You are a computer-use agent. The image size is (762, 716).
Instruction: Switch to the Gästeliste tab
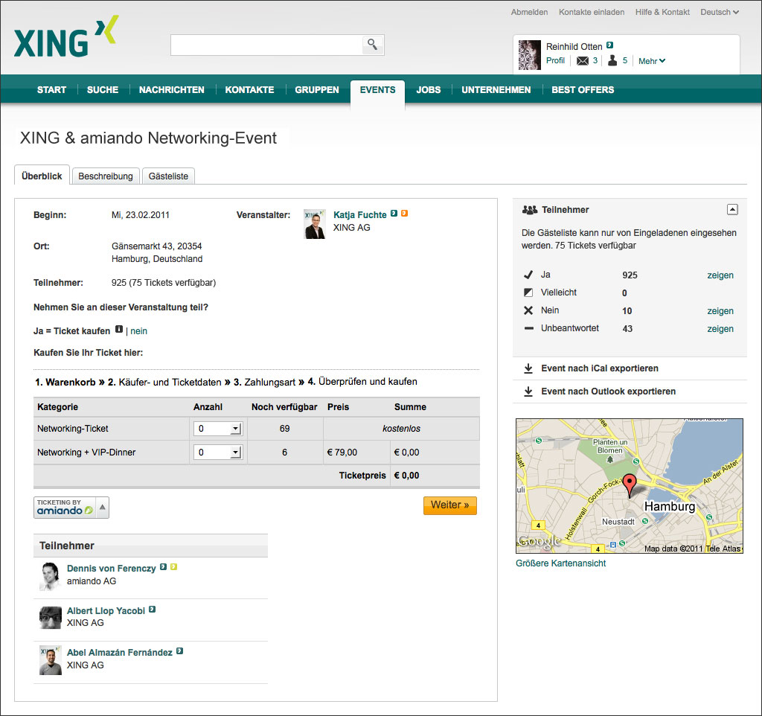[x=168, y=176]
